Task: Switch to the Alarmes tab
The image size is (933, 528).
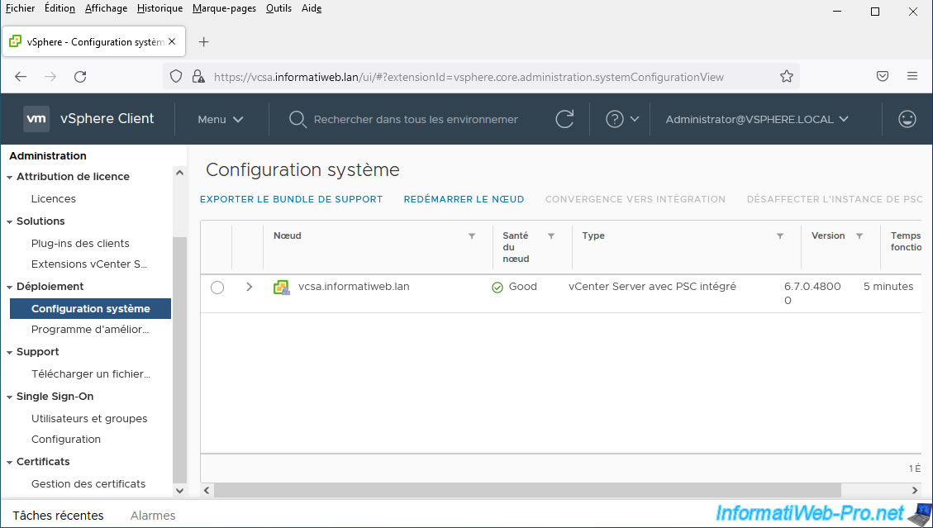Action: pyautogui.click(x=153, y=516)
